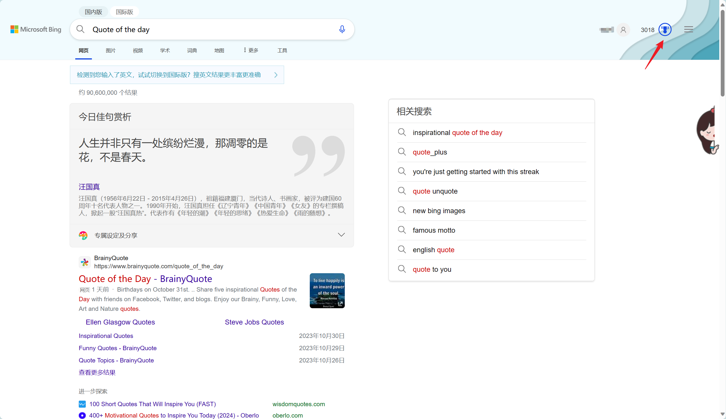The image size is (726, 419).
Task: Open the Rewards trophy medal icon
Action: pos(665,29)
